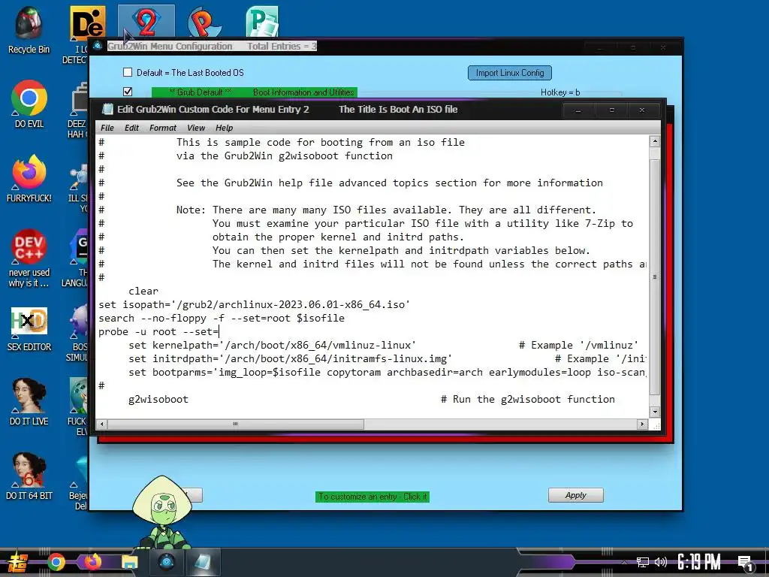Image resolution: width=769 pixels, height=577 pixels.
Task: Click the volume speaker tray icon
Action: (661, 562)
